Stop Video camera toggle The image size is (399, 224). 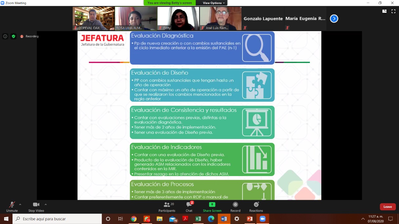click(x=36, y=207)
